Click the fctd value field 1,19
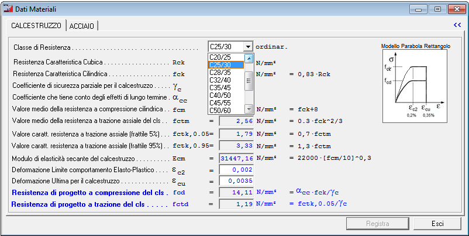Screen dimensions: 469x236 coord(236,204)
